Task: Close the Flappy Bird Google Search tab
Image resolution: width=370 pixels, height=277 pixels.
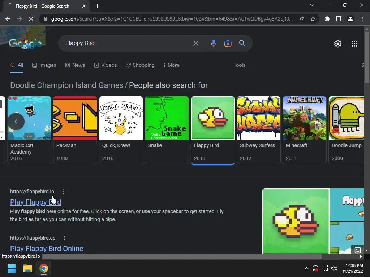Action: point(84,6)
